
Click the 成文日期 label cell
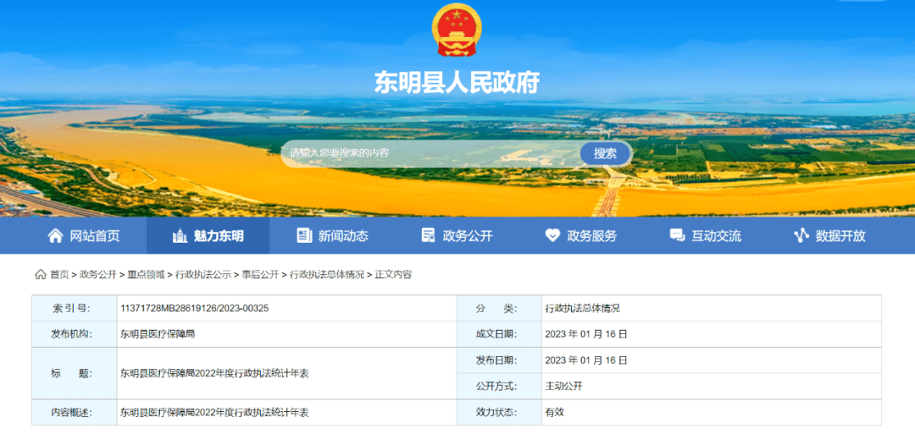pyautogui.click(x=499, y=334)
